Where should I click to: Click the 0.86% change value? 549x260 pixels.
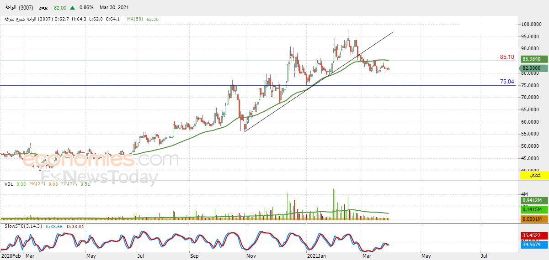point(86,8)
